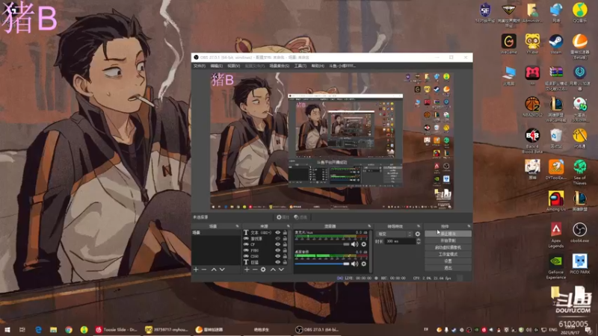Click the 开始录制 start recording button
This screenshot has width=598, height=336.
(448, 240)
